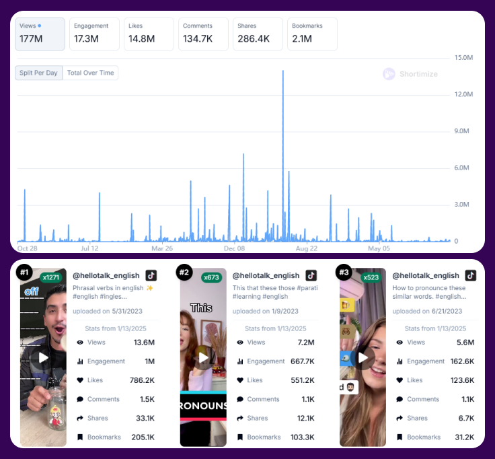Select the Bookmarks metric card
495x459 pixels.
pos(312,34)
